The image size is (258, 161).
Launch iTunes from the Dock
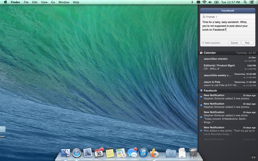(143, 153)
